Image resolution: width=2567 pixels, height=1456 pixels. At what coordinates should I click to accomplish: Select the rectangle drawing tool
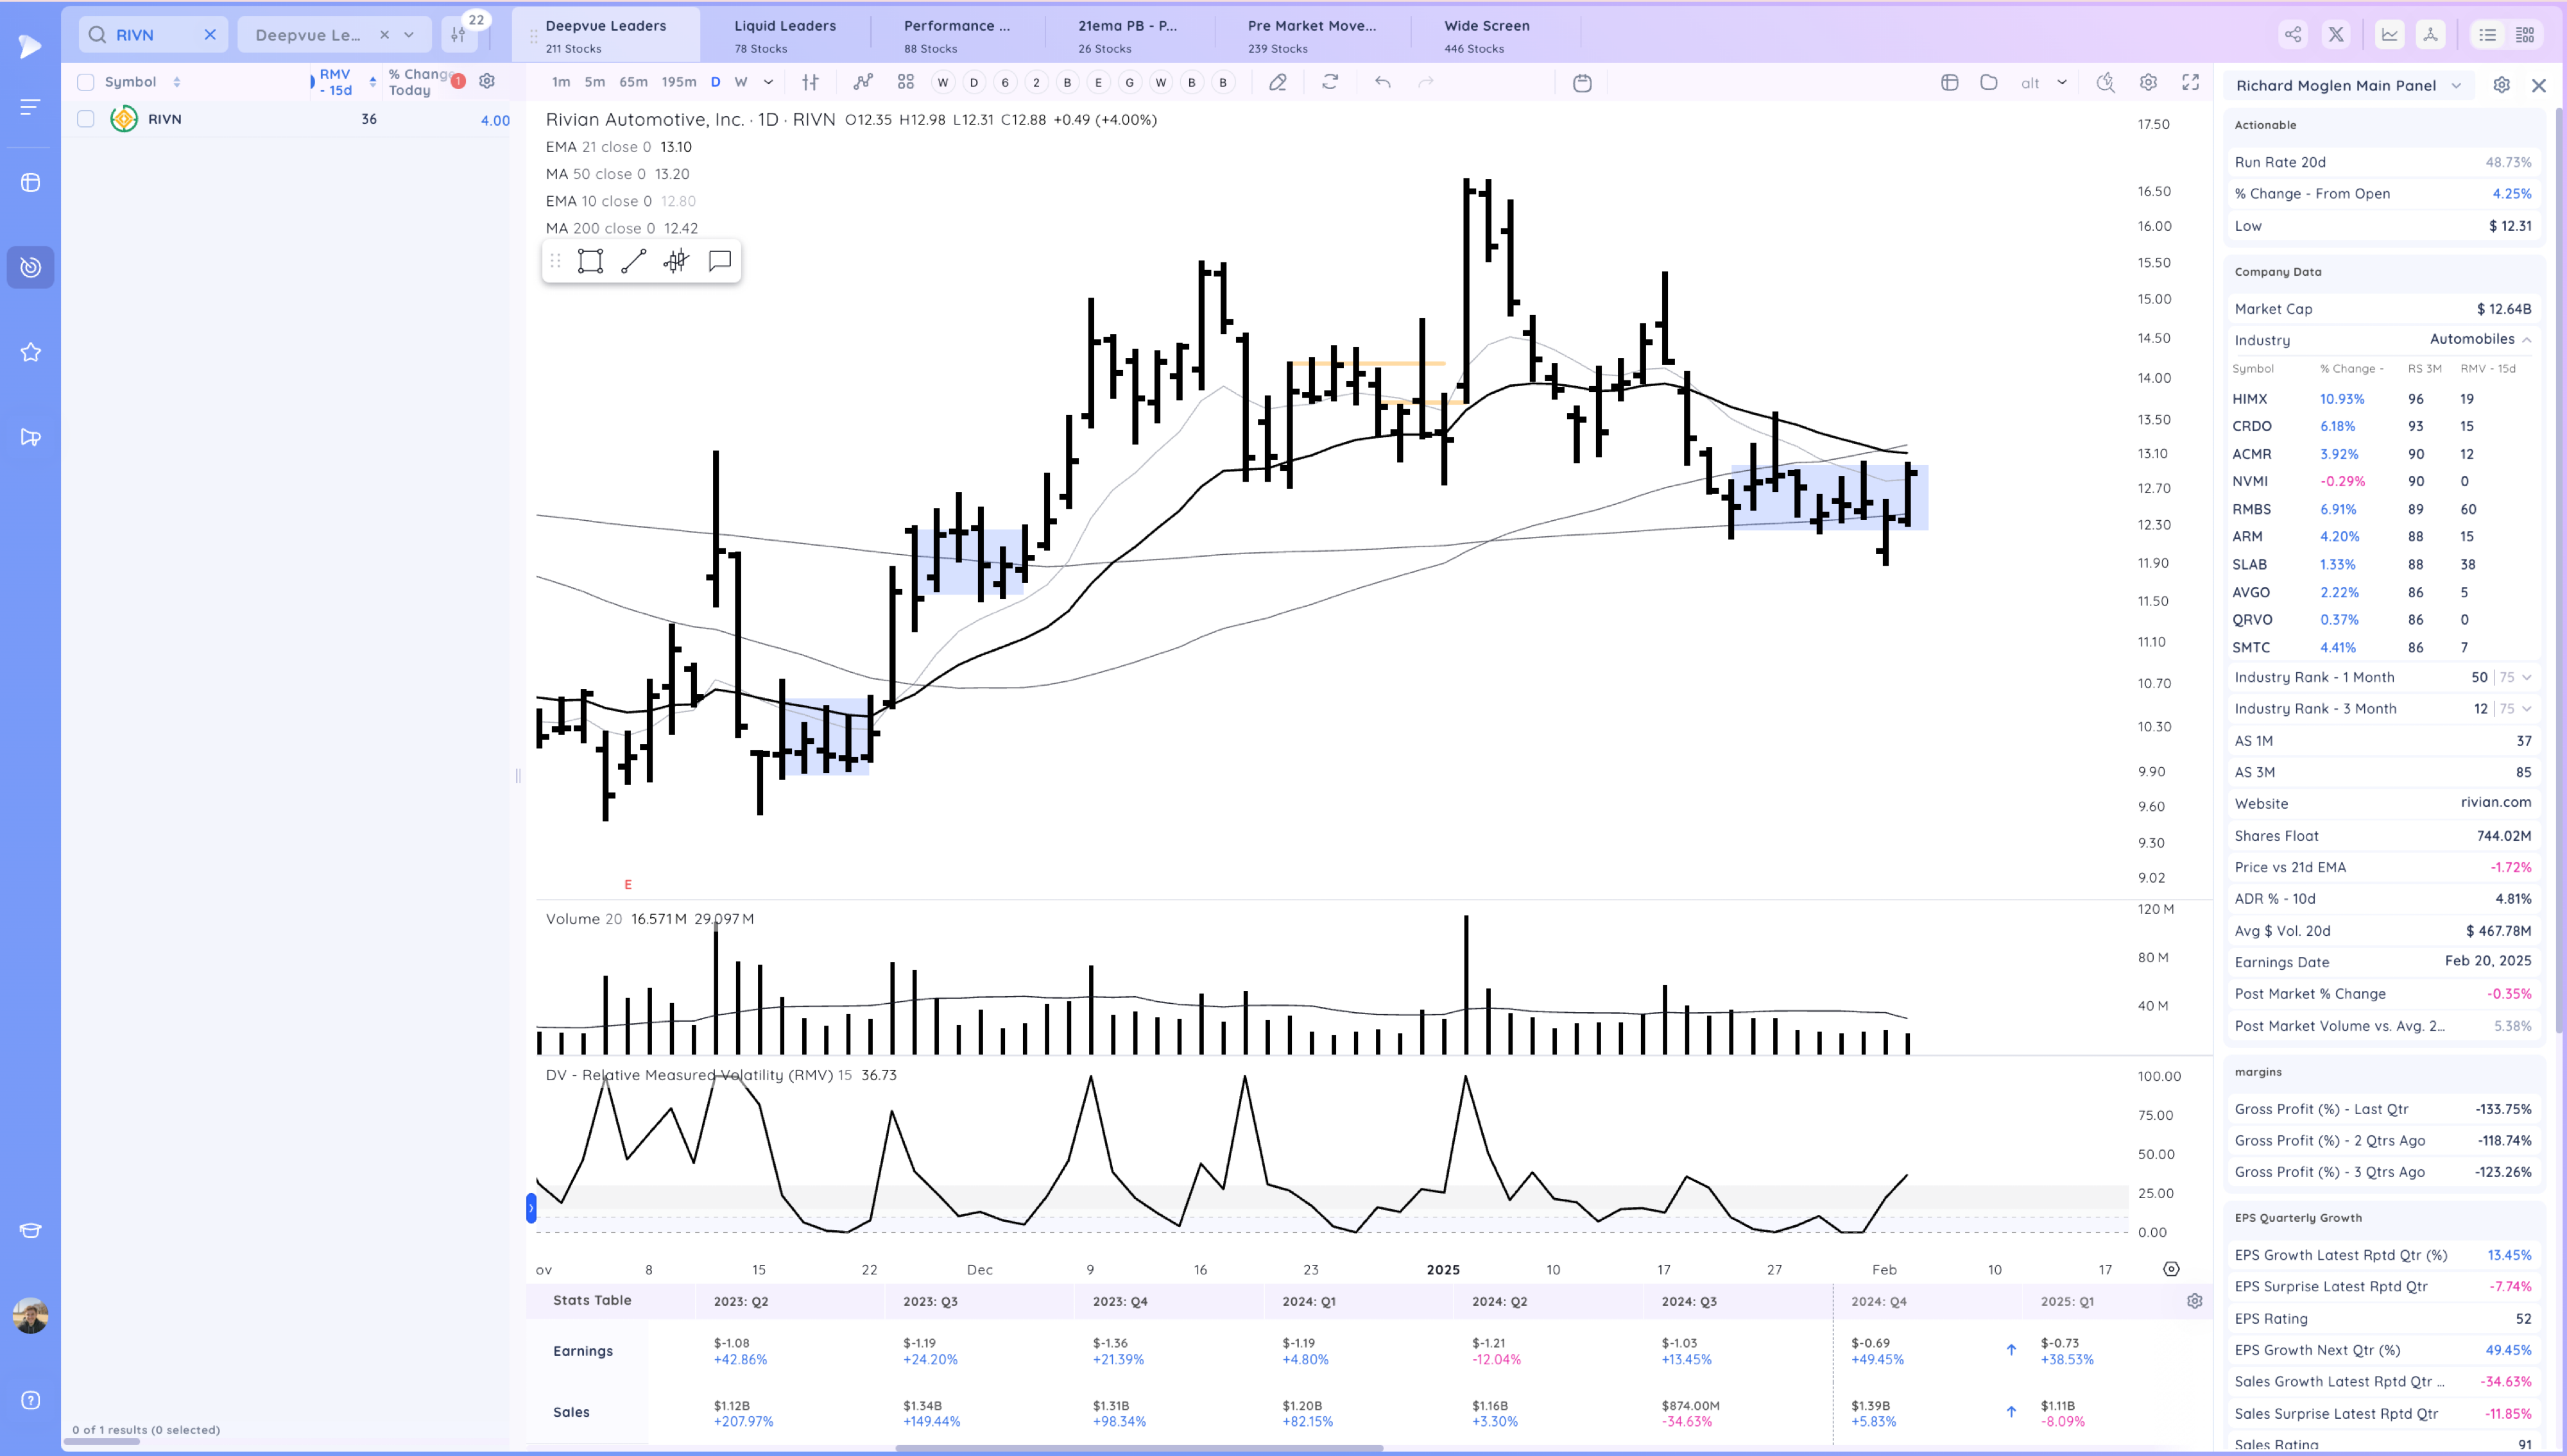[x=590, y=262]
